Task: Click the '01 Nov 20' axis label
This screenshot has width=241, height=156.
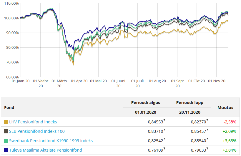Action: pyautogui.click(x=217, y=81)
